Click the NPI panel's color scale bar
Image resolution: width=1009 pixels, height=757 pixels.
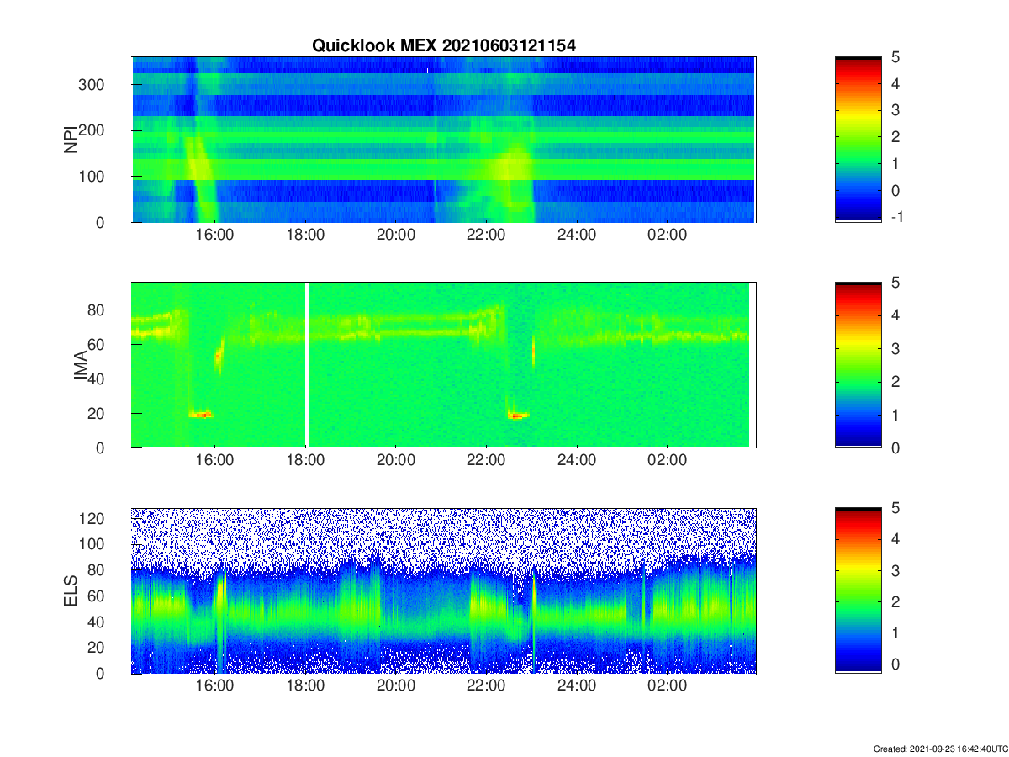tap(858, 139)
